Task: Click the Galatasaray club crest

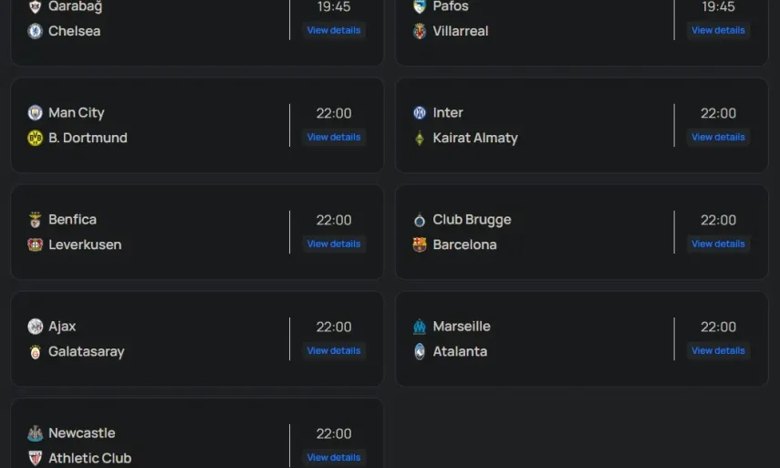Action: [x=36, y=351]
